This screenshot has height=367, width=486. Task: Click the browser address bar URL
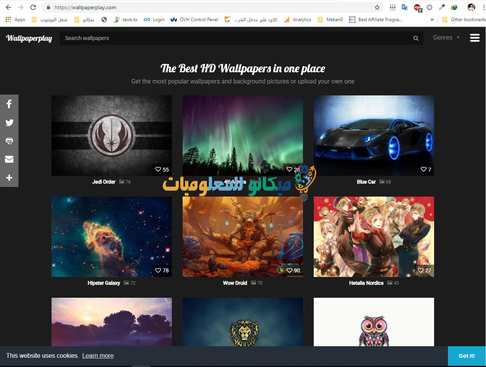(x=85, y=7)
